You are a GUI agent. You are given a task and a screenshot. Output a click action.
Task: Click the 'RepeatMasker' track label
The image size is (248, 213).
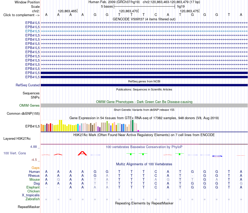tap(29, 207)
